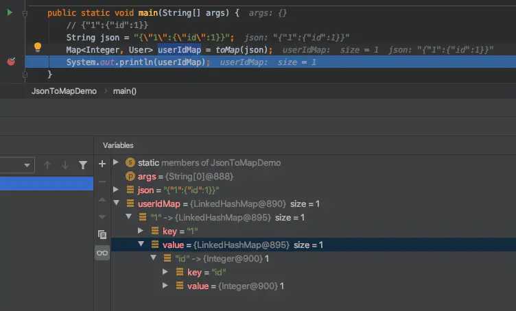Click the Variables panel header
The image size is (516, 311).
[118, 145]
